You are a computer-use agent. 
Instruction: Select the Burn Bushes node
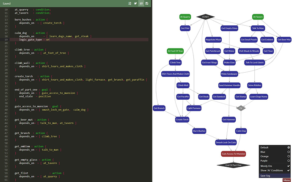(x=199, y=131)
